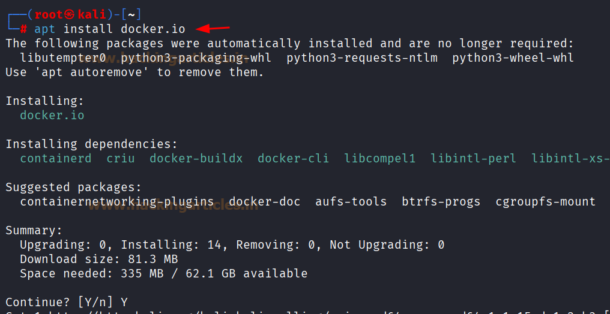610x314 pixels.
Task: Click the criu dependency name
Action: click(x=121, y=158)
